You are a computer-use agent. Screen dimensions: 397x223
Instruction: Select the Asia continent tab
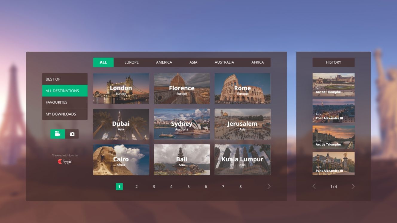[193, 62]
